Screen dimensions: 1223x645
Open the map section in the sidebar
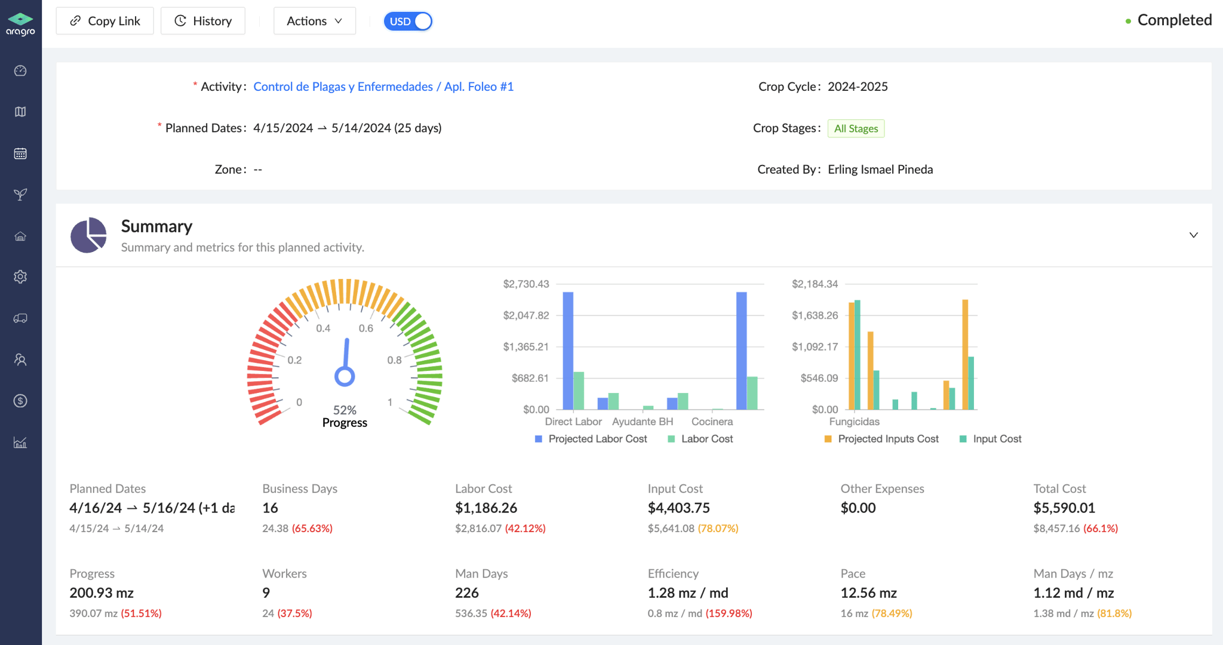(x=20, y=112)
